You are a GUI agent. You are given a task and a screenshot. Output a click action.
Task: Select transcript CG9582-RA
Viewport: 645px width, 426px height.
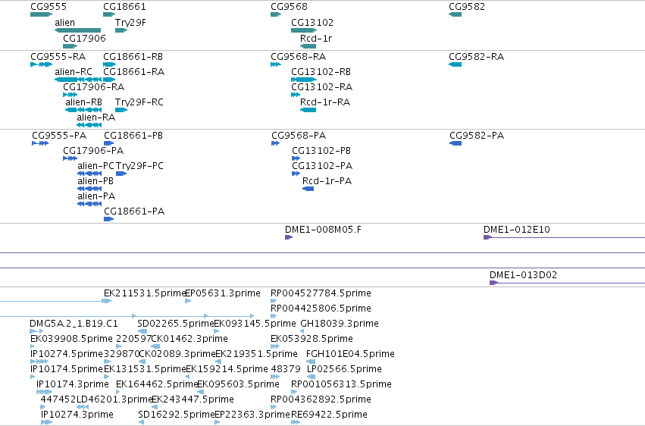455,64
